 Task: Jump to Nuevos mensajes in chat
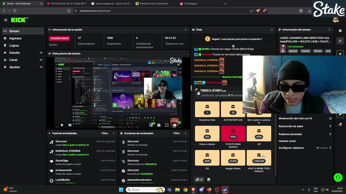click(x=232, y=77)
